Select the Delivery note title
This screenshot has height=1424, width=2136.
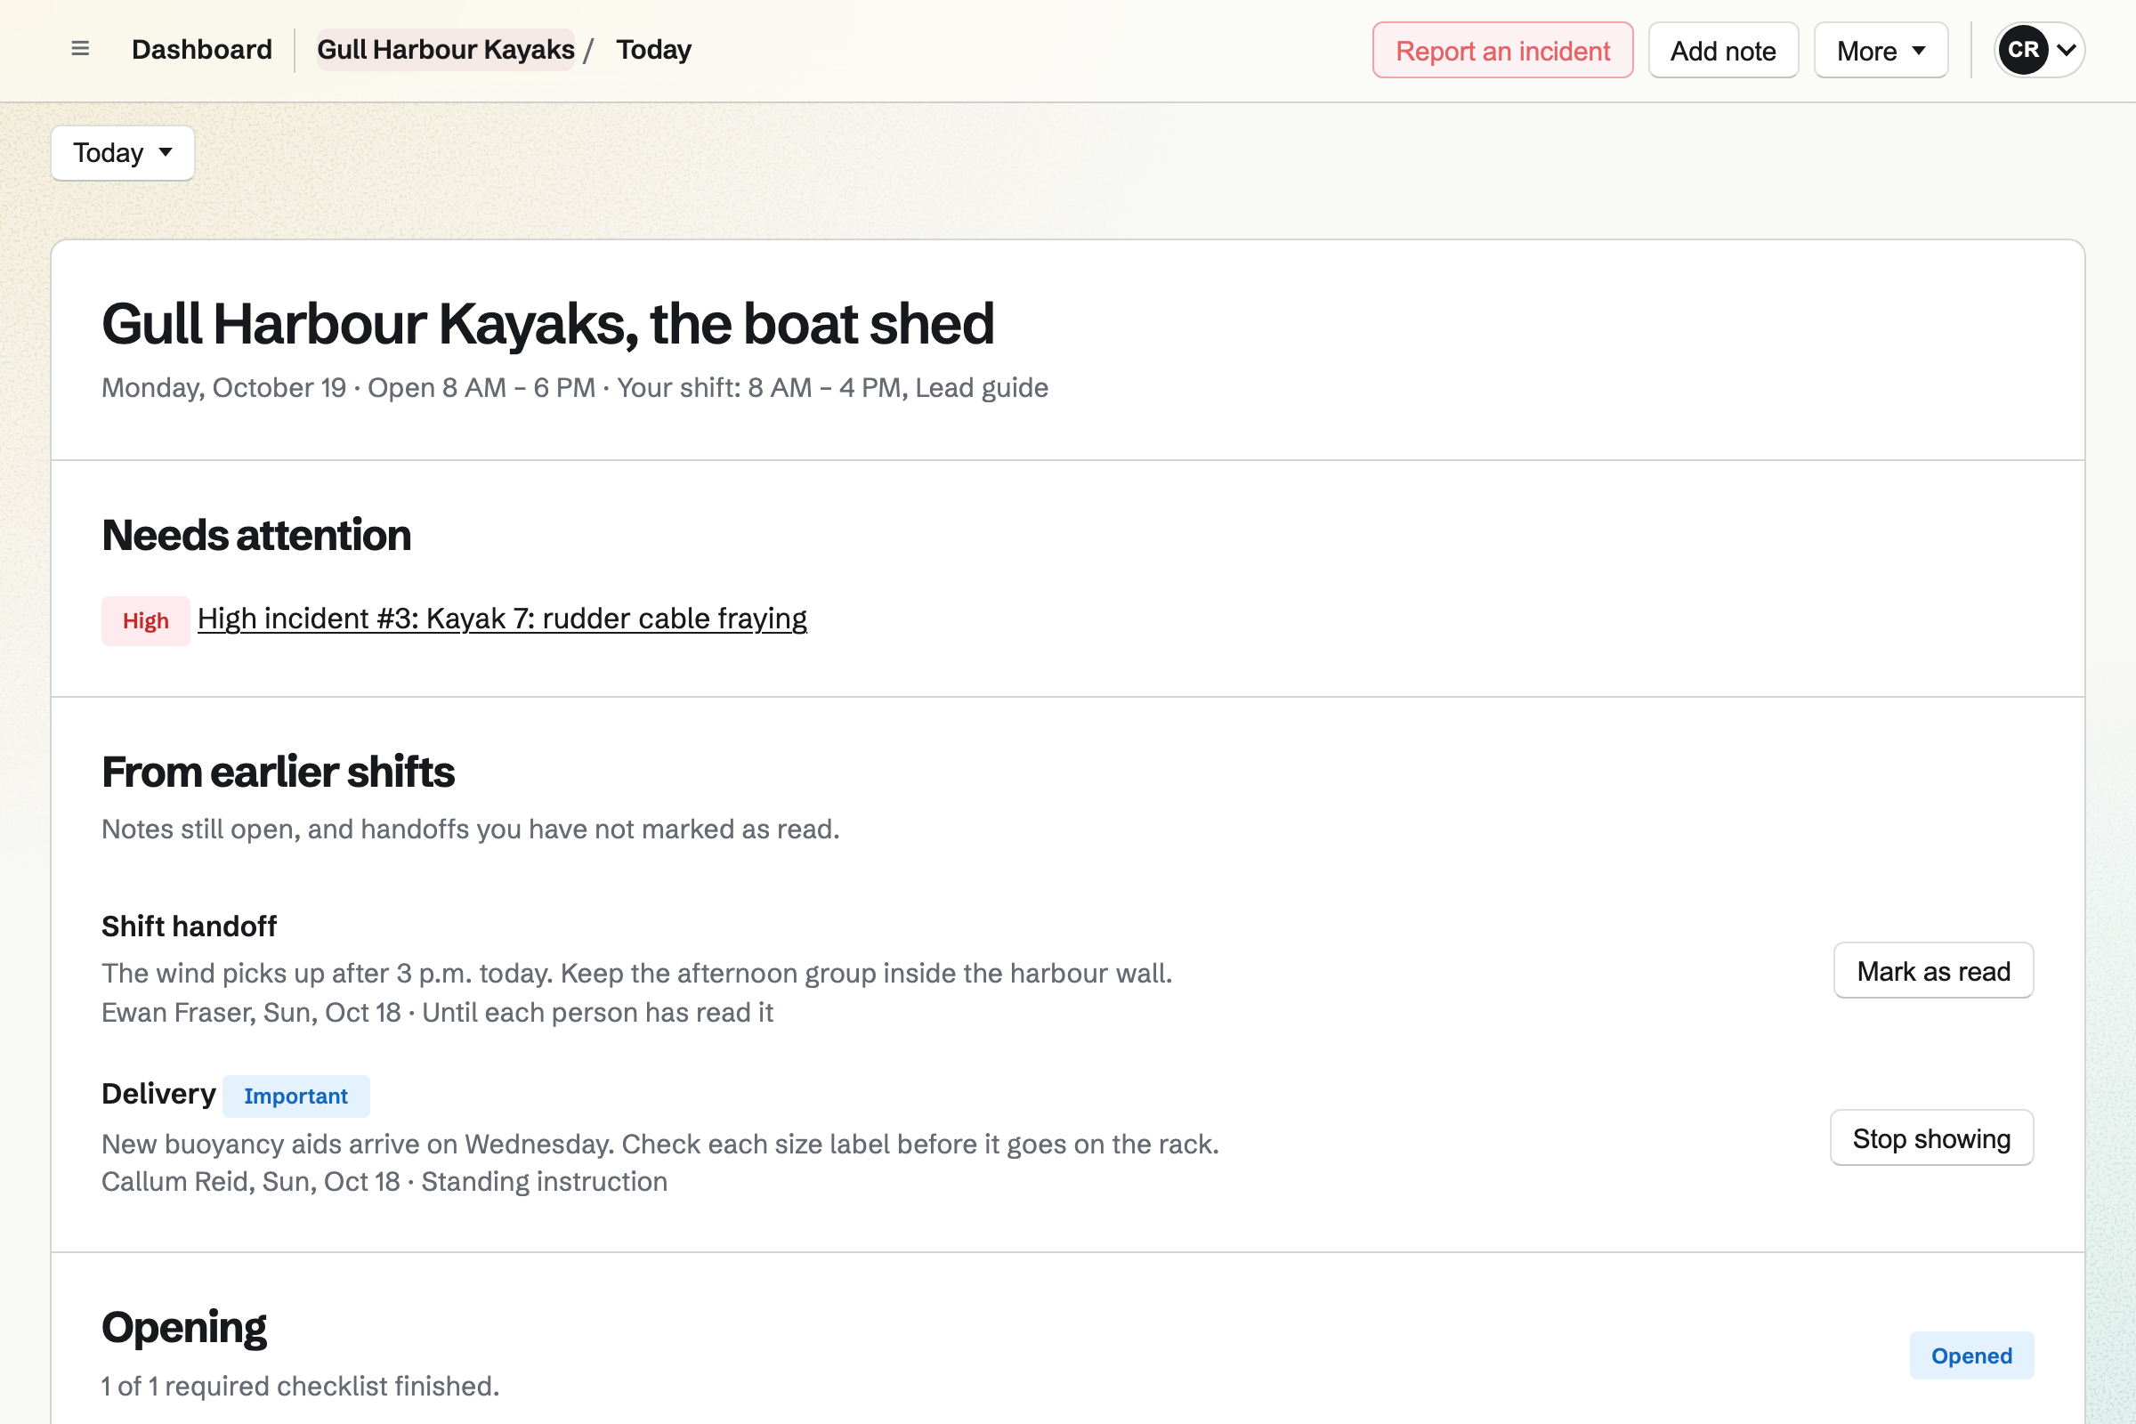(x=158, y=1094)
